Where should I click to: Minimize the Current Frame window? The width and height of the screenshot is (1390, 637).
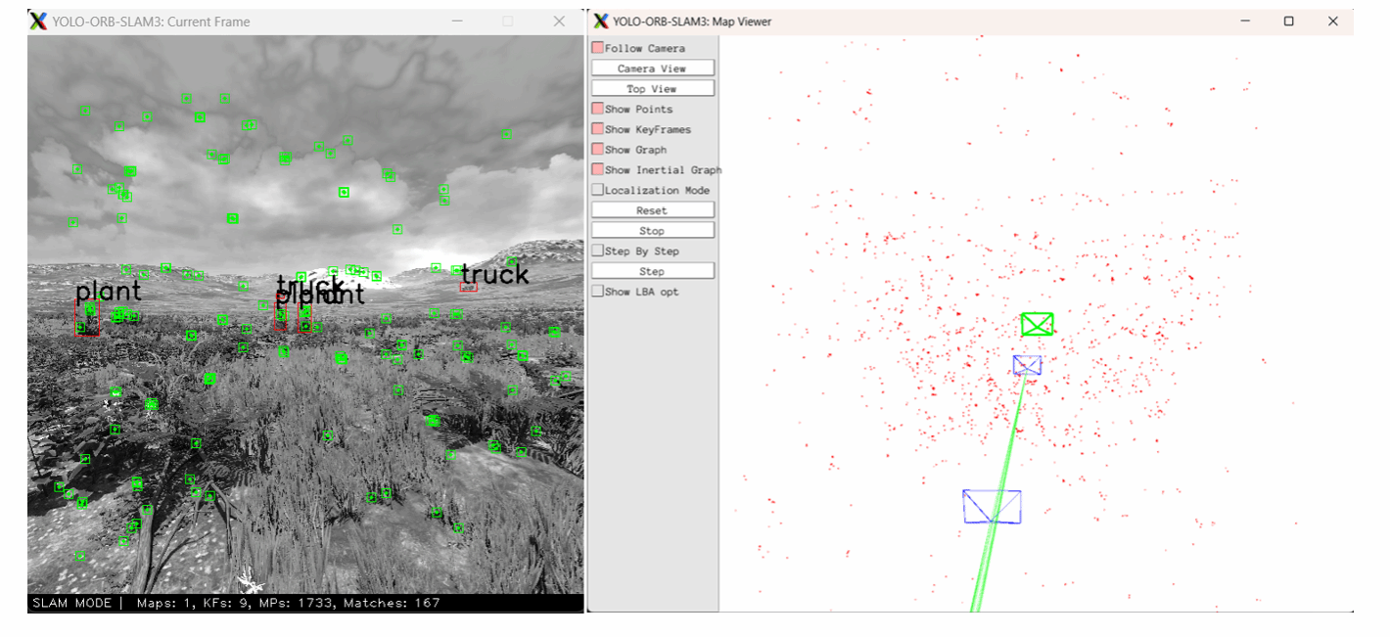tap(458, 21)
